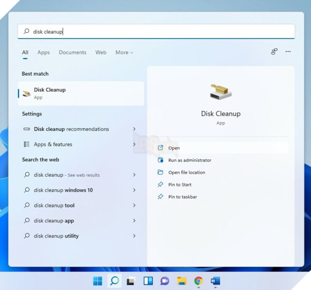Open Microsoft Word from the taskbar

click(215, 281)
